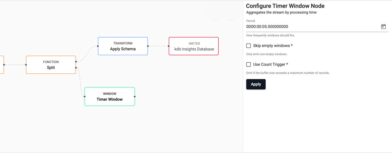392x153 pixels.
Task: Select the partially visible orange node at left edge
Action: coord(1,65)
